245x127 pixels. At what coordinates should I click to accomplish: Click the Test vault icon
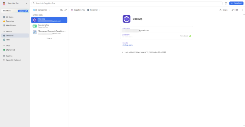click(4, 40)
